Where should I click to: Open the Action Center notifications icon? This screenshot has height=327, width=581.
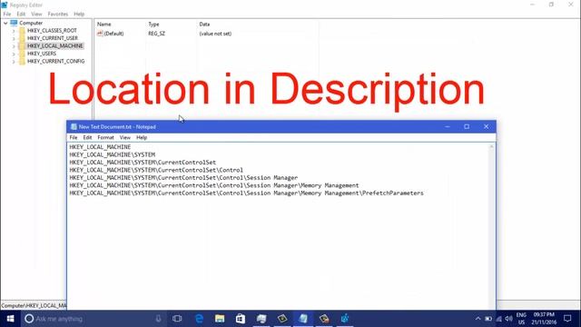click(x=567, y=319)
